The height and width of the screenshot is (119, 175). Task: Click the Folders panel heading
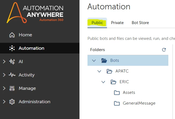click(x=98, y=50)
